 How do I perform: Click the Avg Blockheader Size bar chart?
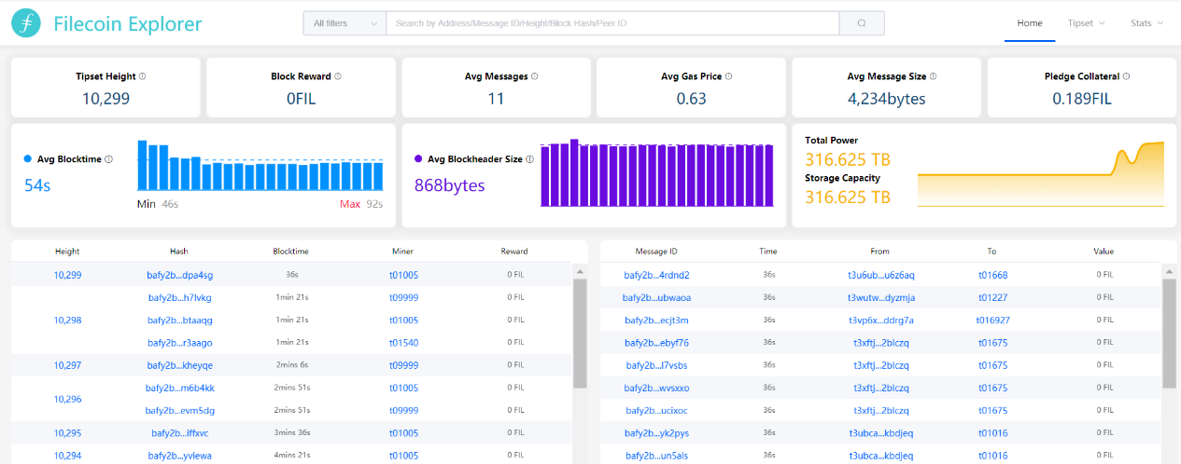[657, 173]
